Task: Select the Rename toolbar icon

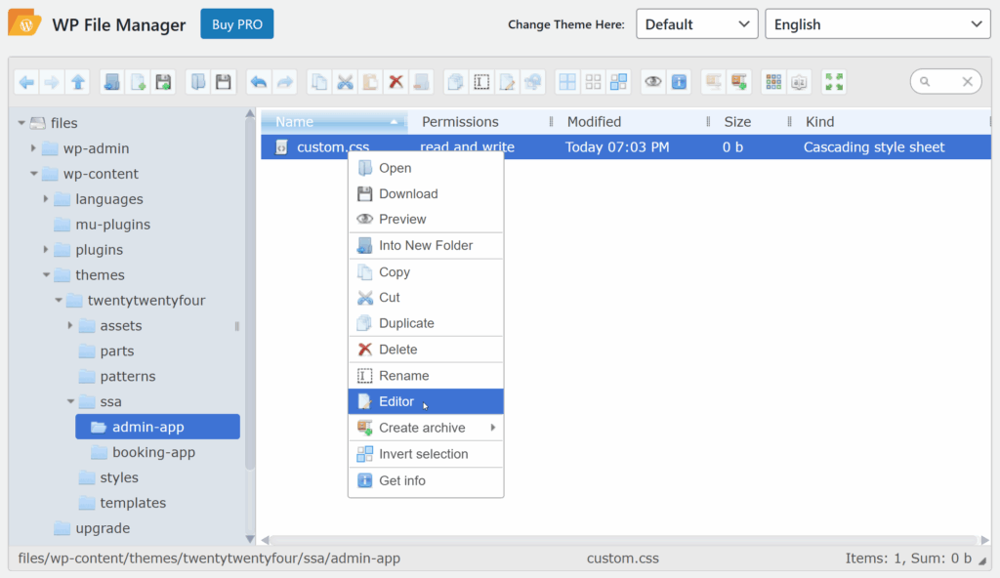Action: coord(481,81)
